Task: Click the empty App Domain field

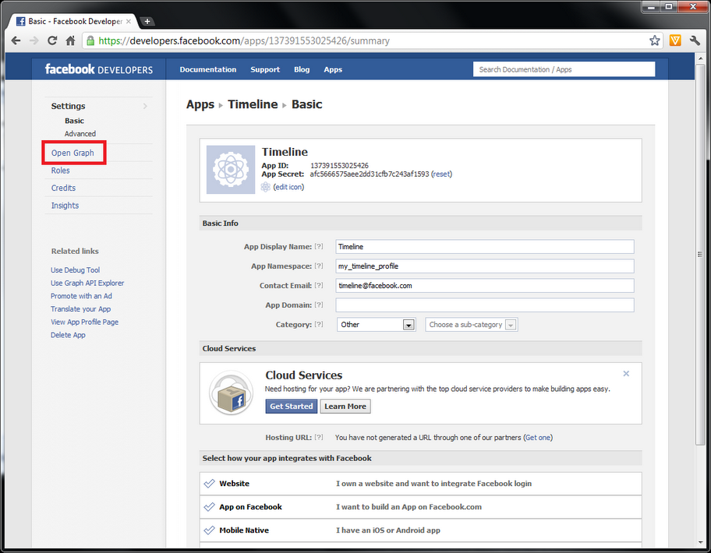Action: pos(485,305)
